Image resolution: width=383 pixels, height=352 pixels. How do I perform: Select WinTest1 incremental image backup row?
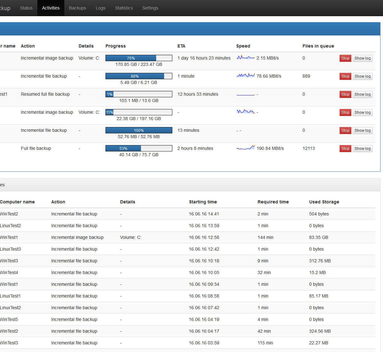tap(188, 237)
